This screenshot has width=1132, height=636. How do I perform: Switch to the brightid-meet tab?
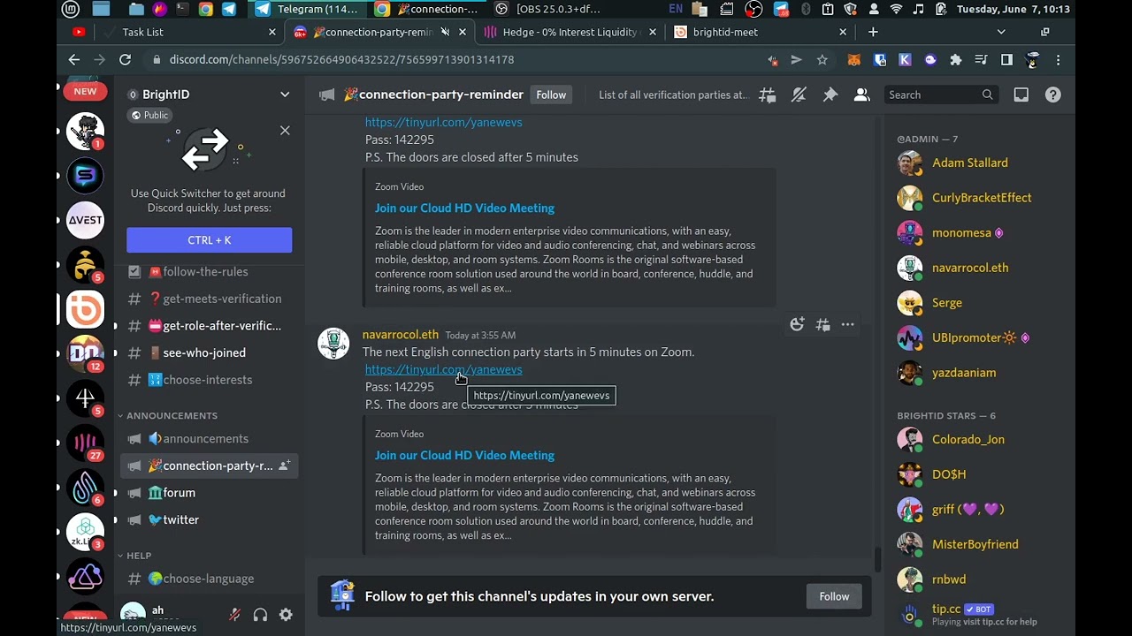tap(761, 32)
